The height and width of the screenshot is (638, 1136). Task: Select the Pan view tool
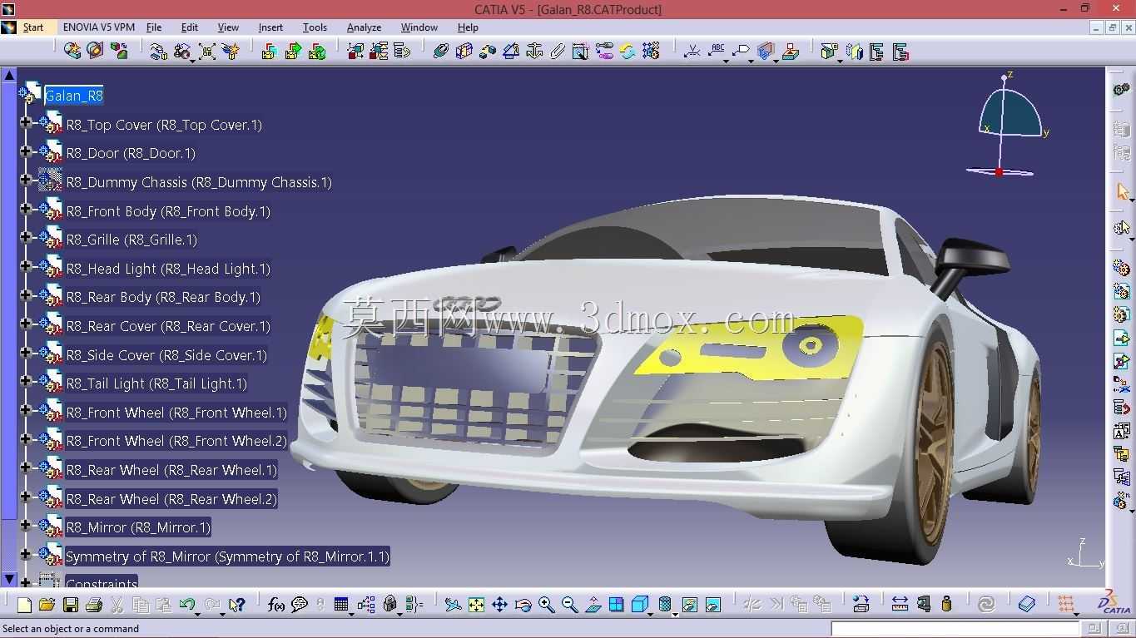coord(499,605)
